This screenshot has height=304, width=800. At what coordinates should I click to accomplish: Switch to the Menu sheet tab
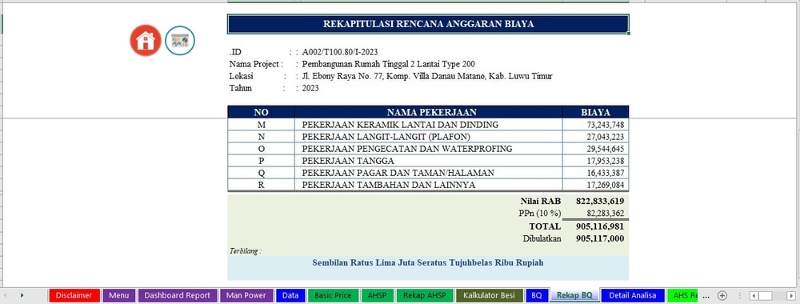pyautogui.click(x=119, y=295)
